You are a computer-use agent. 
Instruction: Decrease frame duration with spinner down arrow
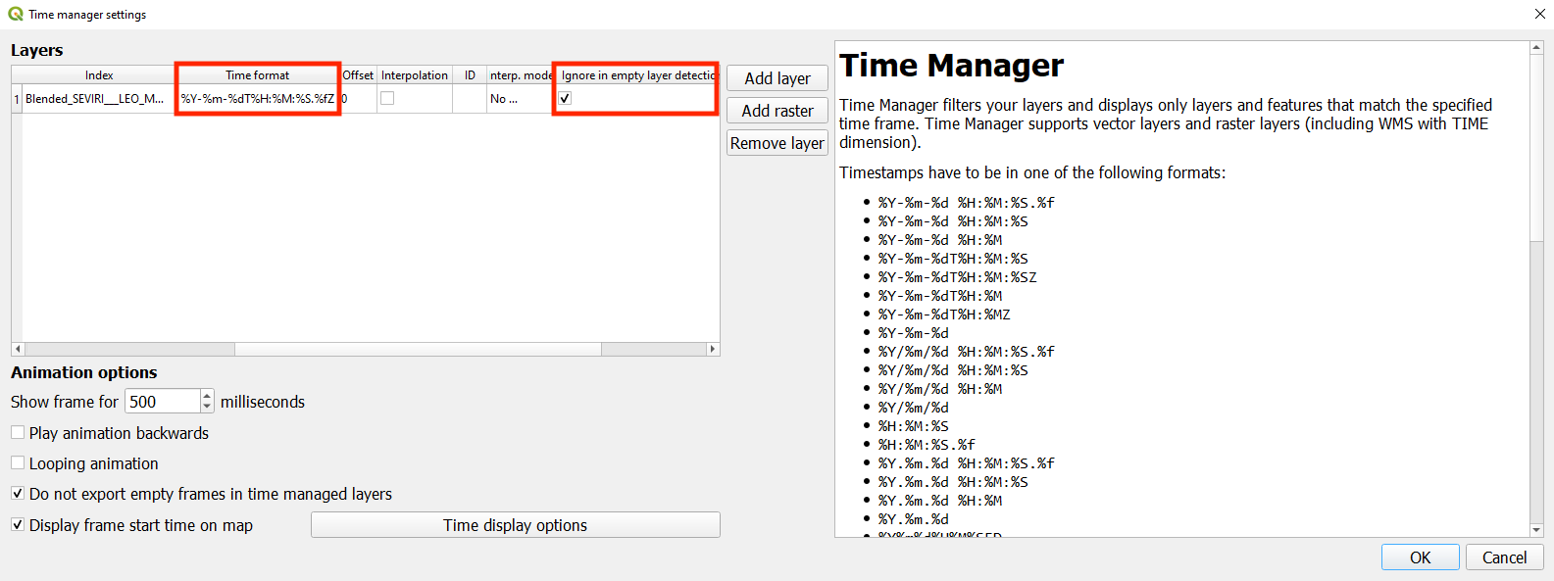point(207,406)
